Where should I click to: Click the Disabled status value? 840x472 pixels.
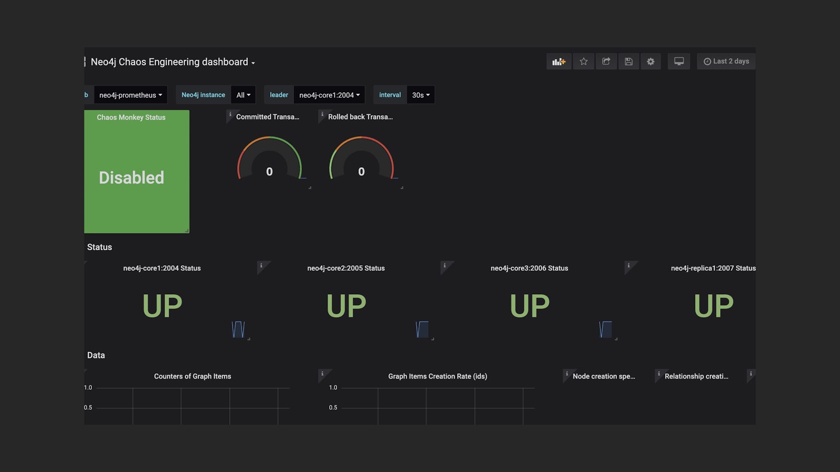coord(131,178)
